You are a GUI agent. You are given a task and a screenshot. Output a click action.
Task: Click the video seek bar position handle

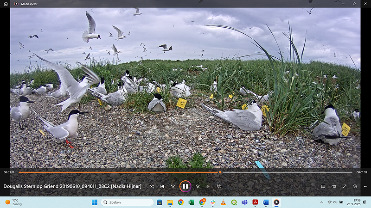[x=220, y=172]
